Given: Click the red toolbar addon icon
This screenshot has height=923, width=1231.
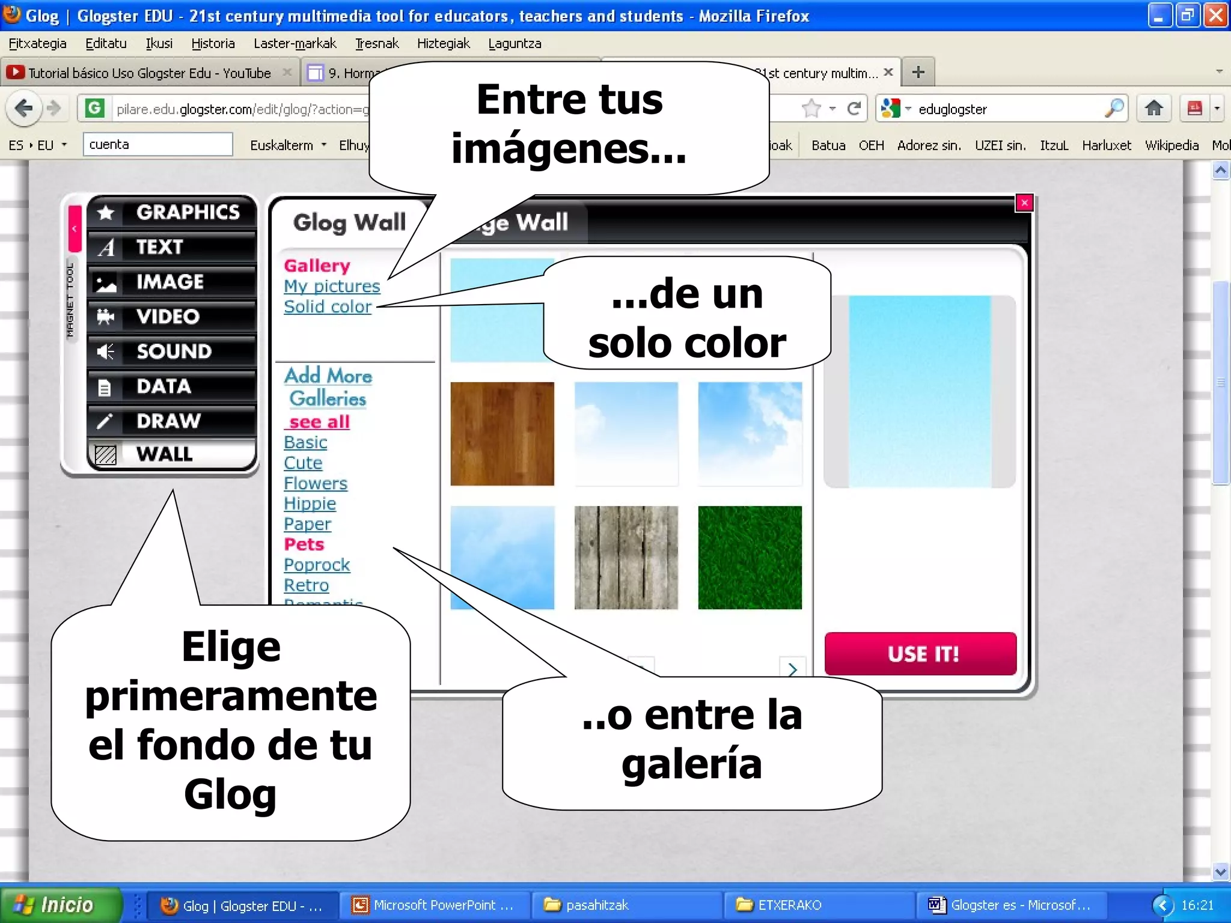Looking at the screenshot, I should [1194, 109].
